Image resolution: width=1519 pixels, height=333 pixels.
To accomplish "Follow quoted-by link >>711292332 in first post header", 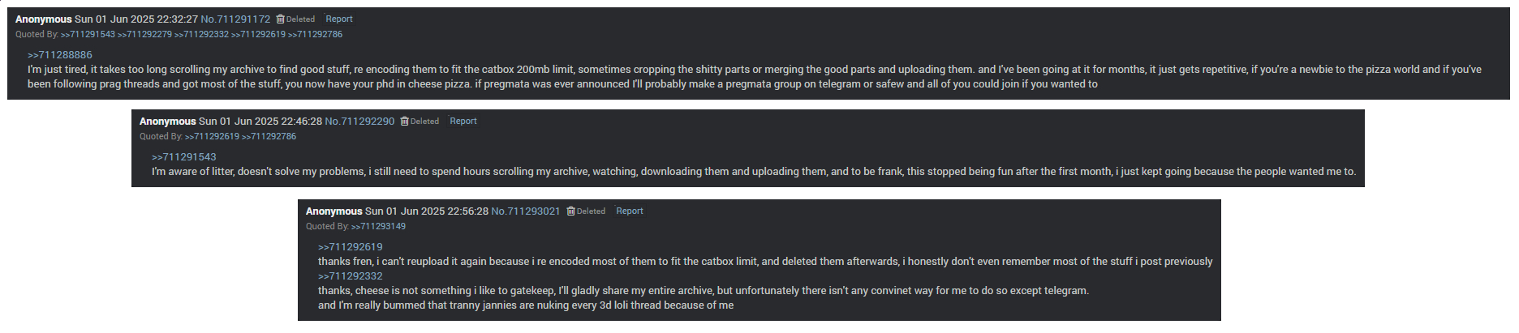I will [201, 34].
